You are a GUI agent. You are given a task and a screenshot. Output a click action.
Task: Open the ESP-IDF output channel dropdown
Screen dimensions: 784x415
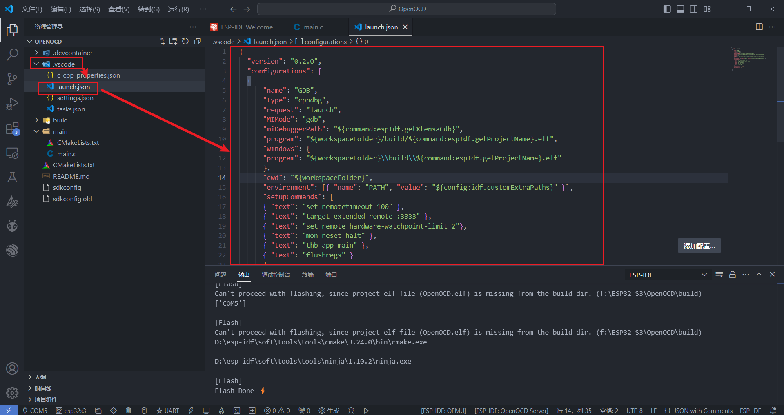[668, 275]
